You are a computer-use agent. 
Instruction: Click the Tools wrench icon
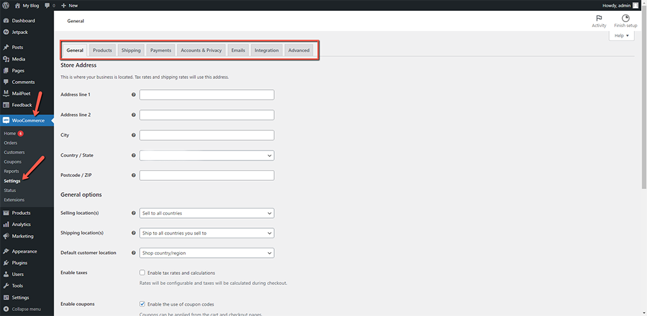6,286
